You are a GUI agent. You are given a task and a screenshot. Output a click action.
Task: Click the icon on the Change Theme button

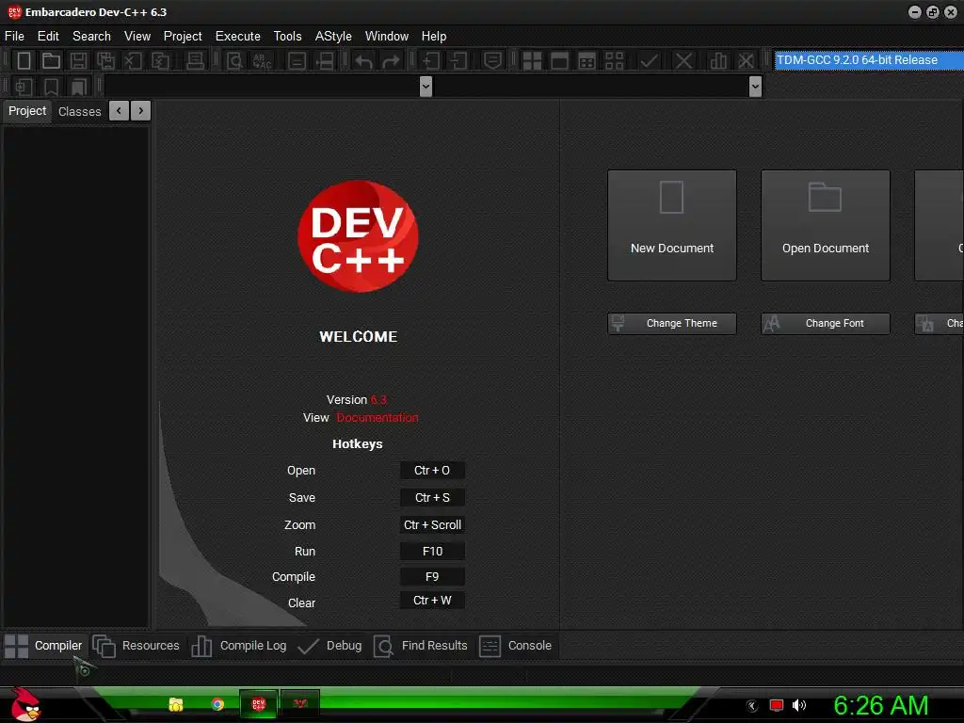pos(619,324)
